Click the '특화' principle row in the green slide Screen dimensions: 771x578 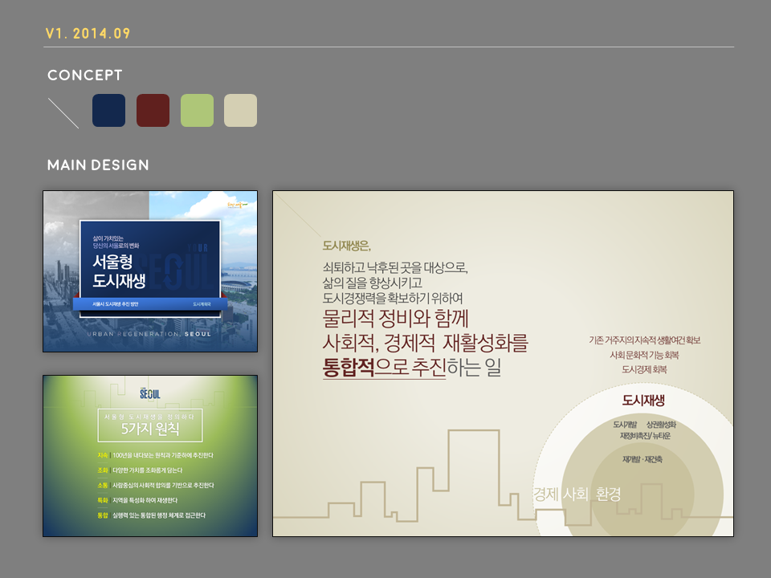click(137, 500)
